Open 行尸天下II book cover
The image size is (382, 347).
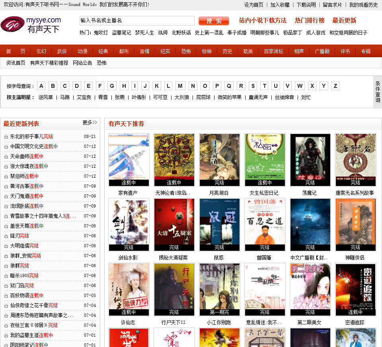[x=174, y=289]
